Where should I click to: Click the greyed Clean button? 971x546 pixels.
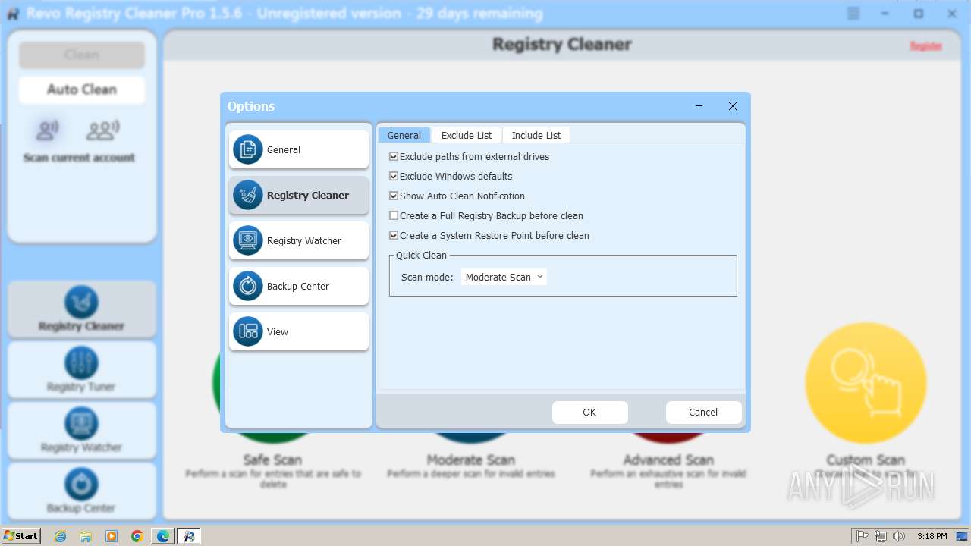coord(82,55)
